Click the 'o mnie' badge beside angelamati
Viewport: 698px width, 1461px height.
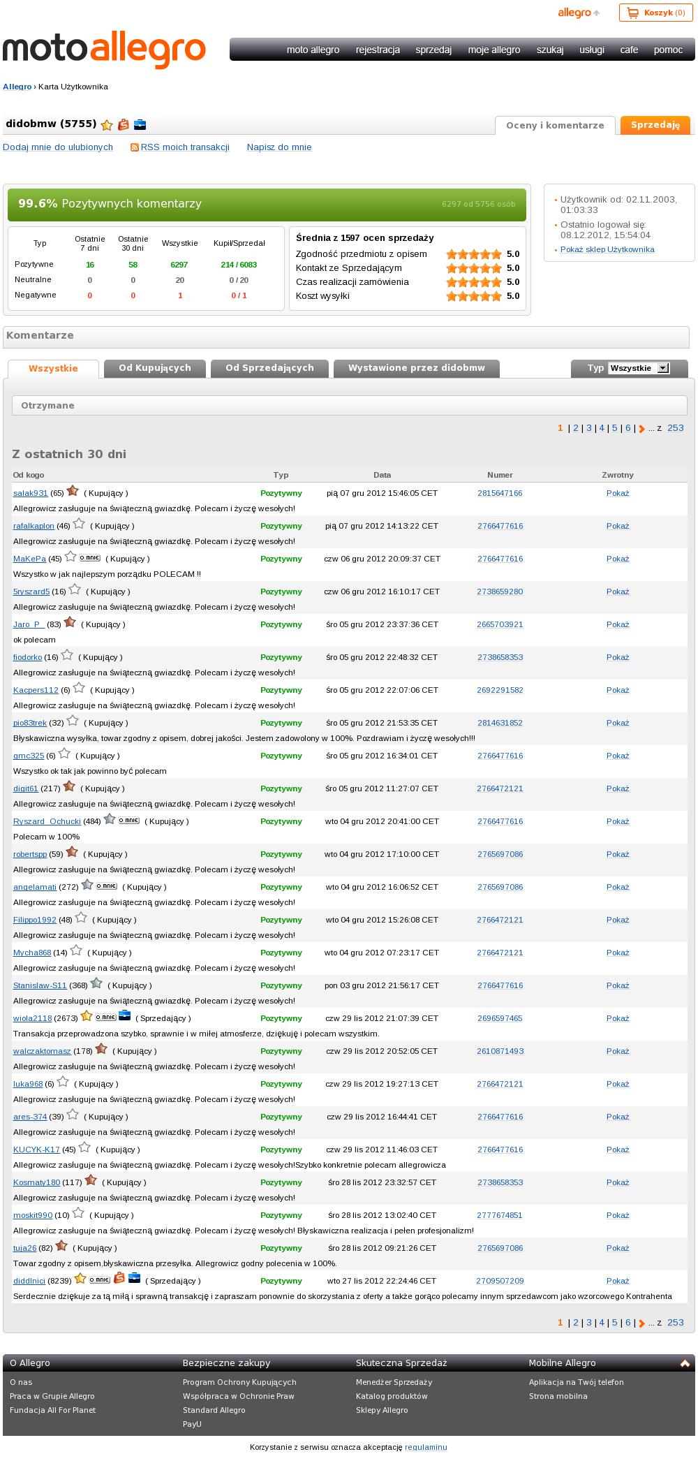click(106, 886)
